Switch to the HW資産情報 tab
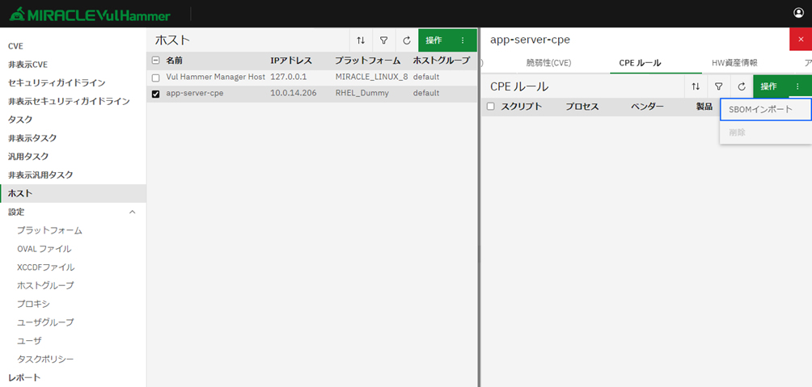 tap(734, 62)
